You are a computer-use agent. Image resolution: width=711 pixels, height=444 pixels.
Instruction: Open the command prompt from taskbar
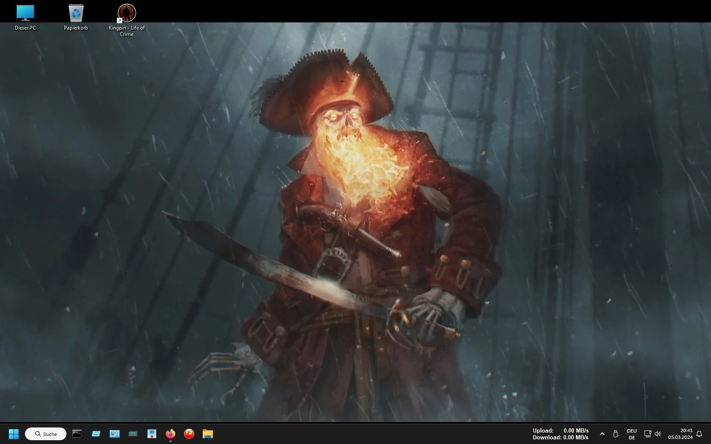77,433
